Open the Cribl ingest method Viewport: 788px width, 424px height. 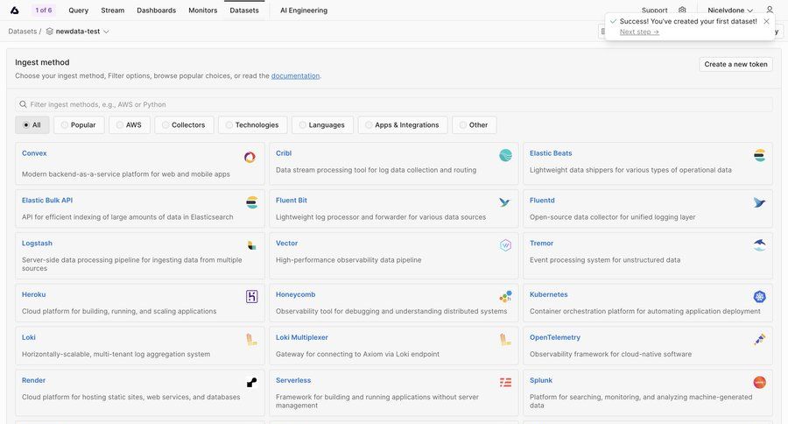coord(394,164)
